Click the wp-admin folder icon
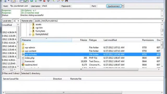This screenshot has height=94, width=167. pos(23,48)
